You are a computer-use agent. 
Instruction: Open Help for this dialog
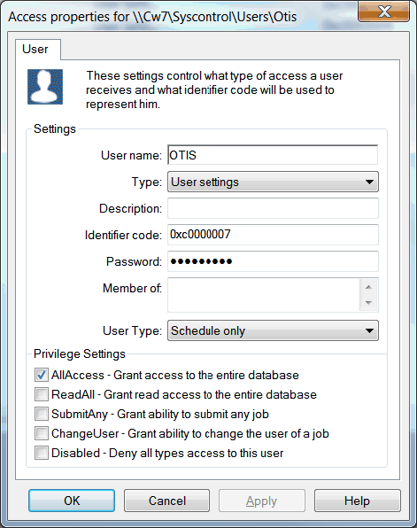click(x=358, y=501)
